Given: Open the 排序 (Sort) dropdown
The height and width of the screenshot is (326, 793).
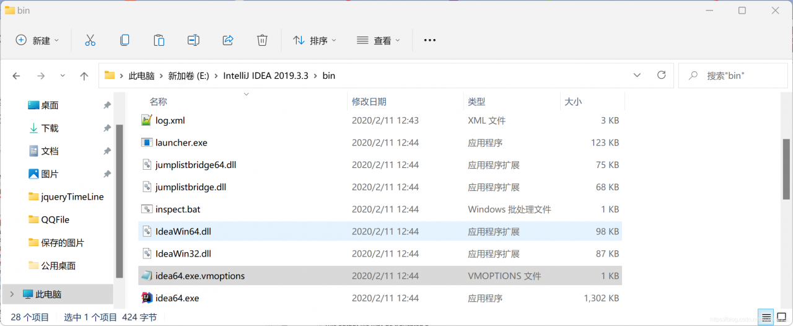Looking at the screenshot, I should 315,40.
